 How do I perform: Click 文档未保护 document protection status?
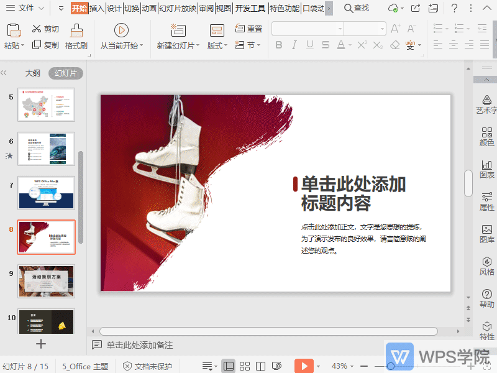pyautogui.click(x=148, y=366)
